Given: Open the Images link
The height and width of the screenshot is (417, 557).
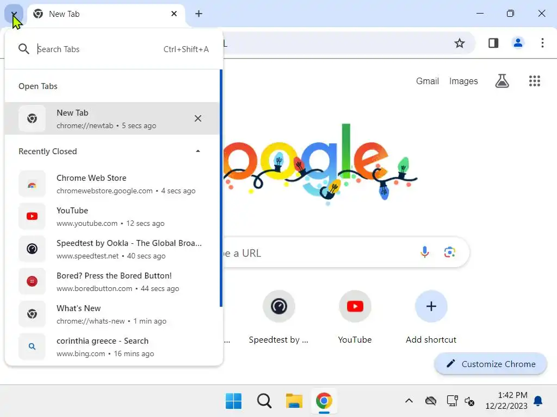Looking at the screenshot, I should pyautogui.click(x=463, y=81).
